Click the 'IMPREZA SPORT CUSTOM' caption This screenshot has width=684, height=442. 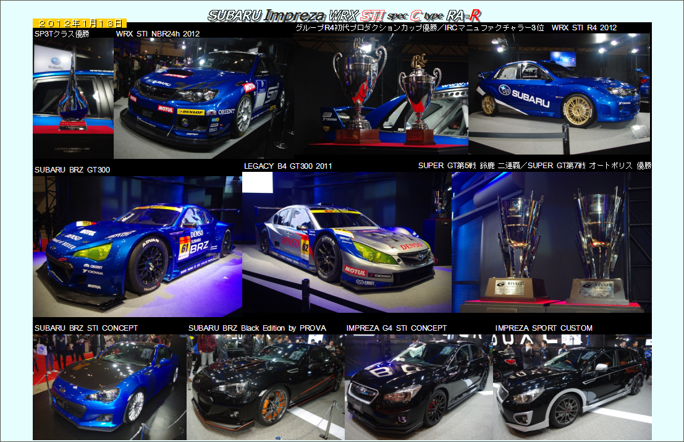coord(544,328)
